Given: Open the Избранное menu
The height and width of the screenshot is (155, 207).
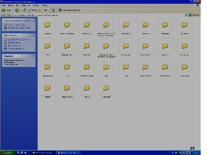Looking at the screenshot, I should (26, 5).
